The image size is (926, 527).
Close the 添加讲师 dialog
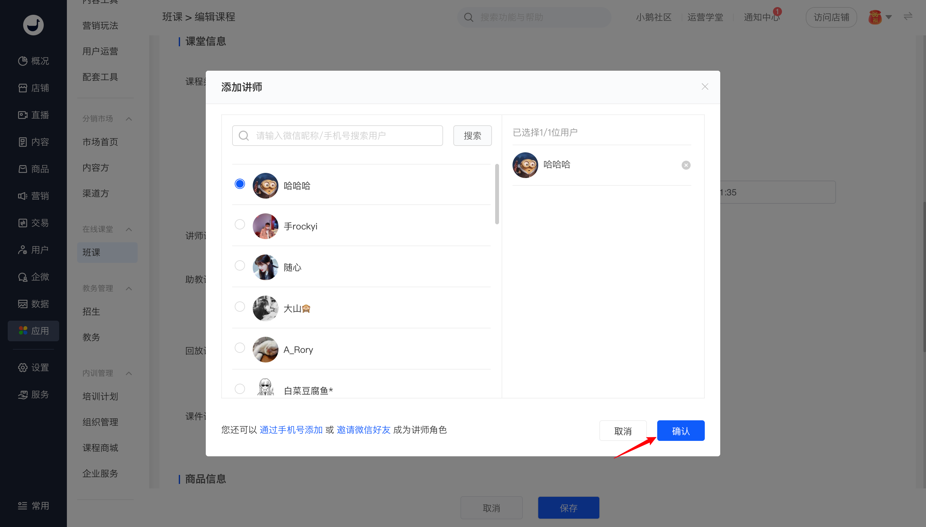pyautogui.click(x=704, y=86)
